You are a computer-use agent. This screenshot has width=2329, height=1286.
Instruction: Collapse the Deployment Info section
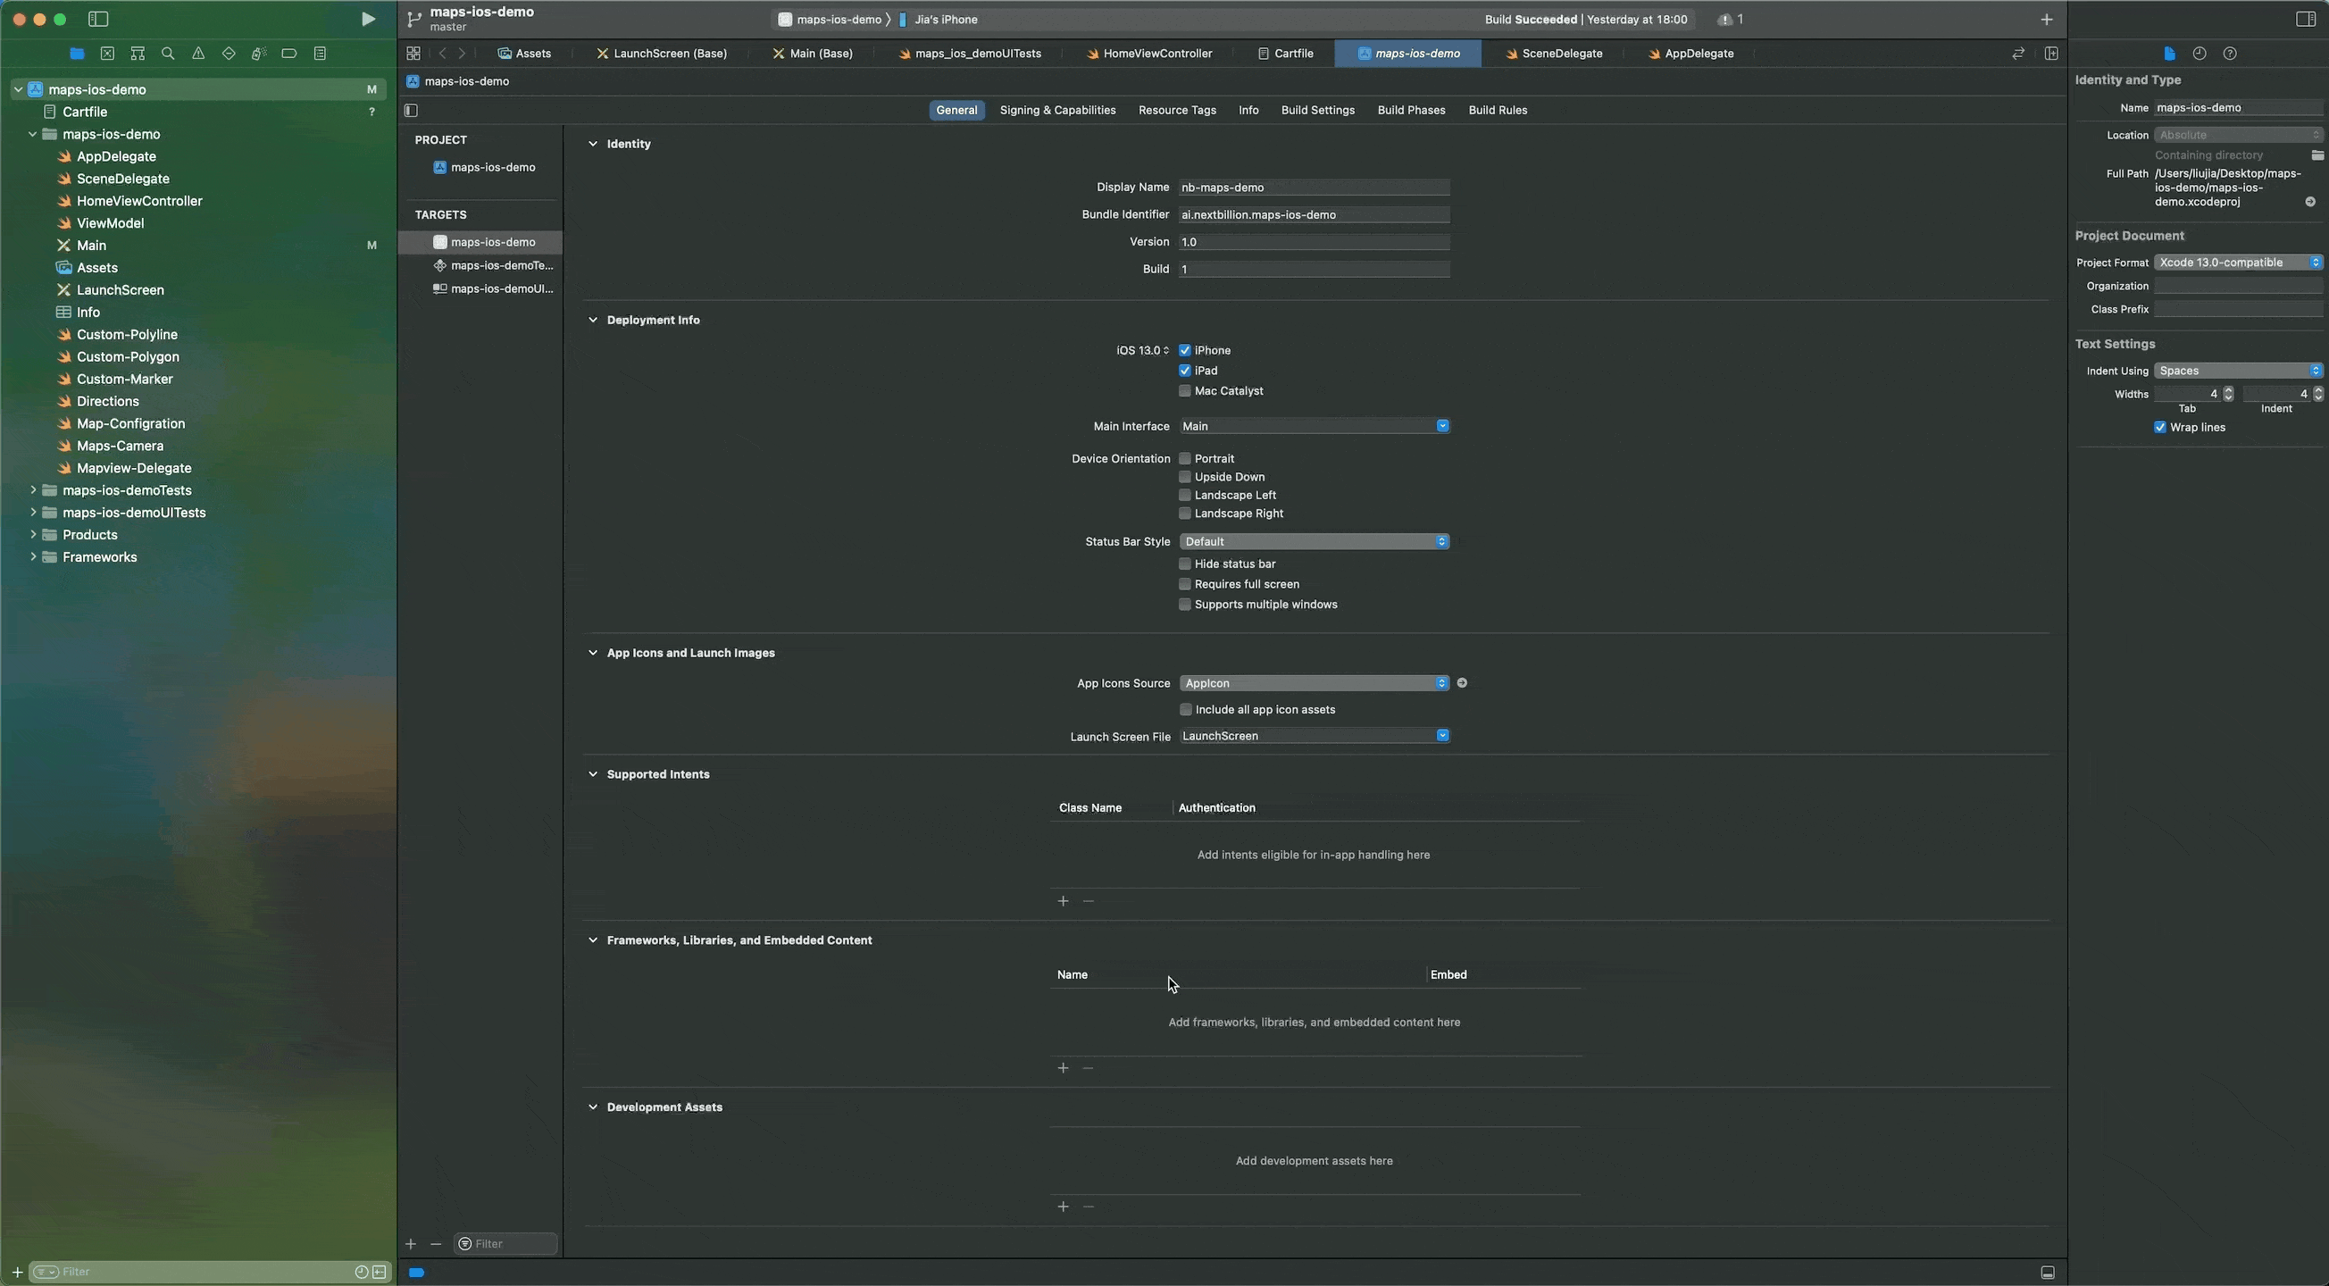(593, 320)
